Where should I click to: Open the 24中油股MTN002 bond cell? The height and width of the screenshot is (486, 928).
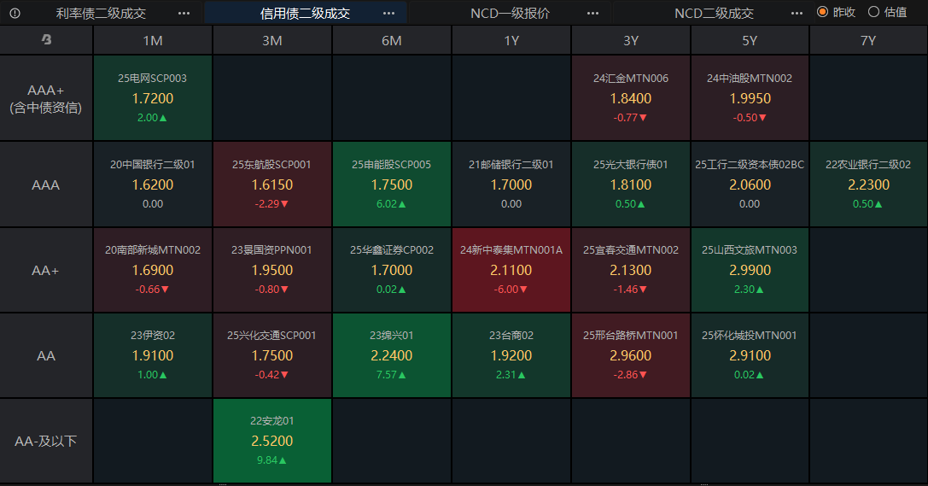click(x=750, y=98)
